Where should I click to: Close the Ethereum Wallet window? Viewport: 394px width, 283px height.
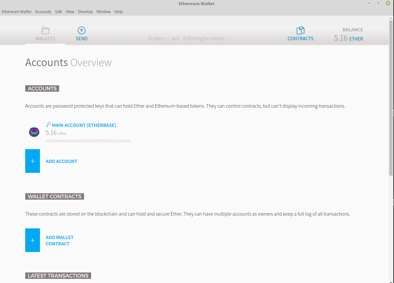click(x=388, y=4)
